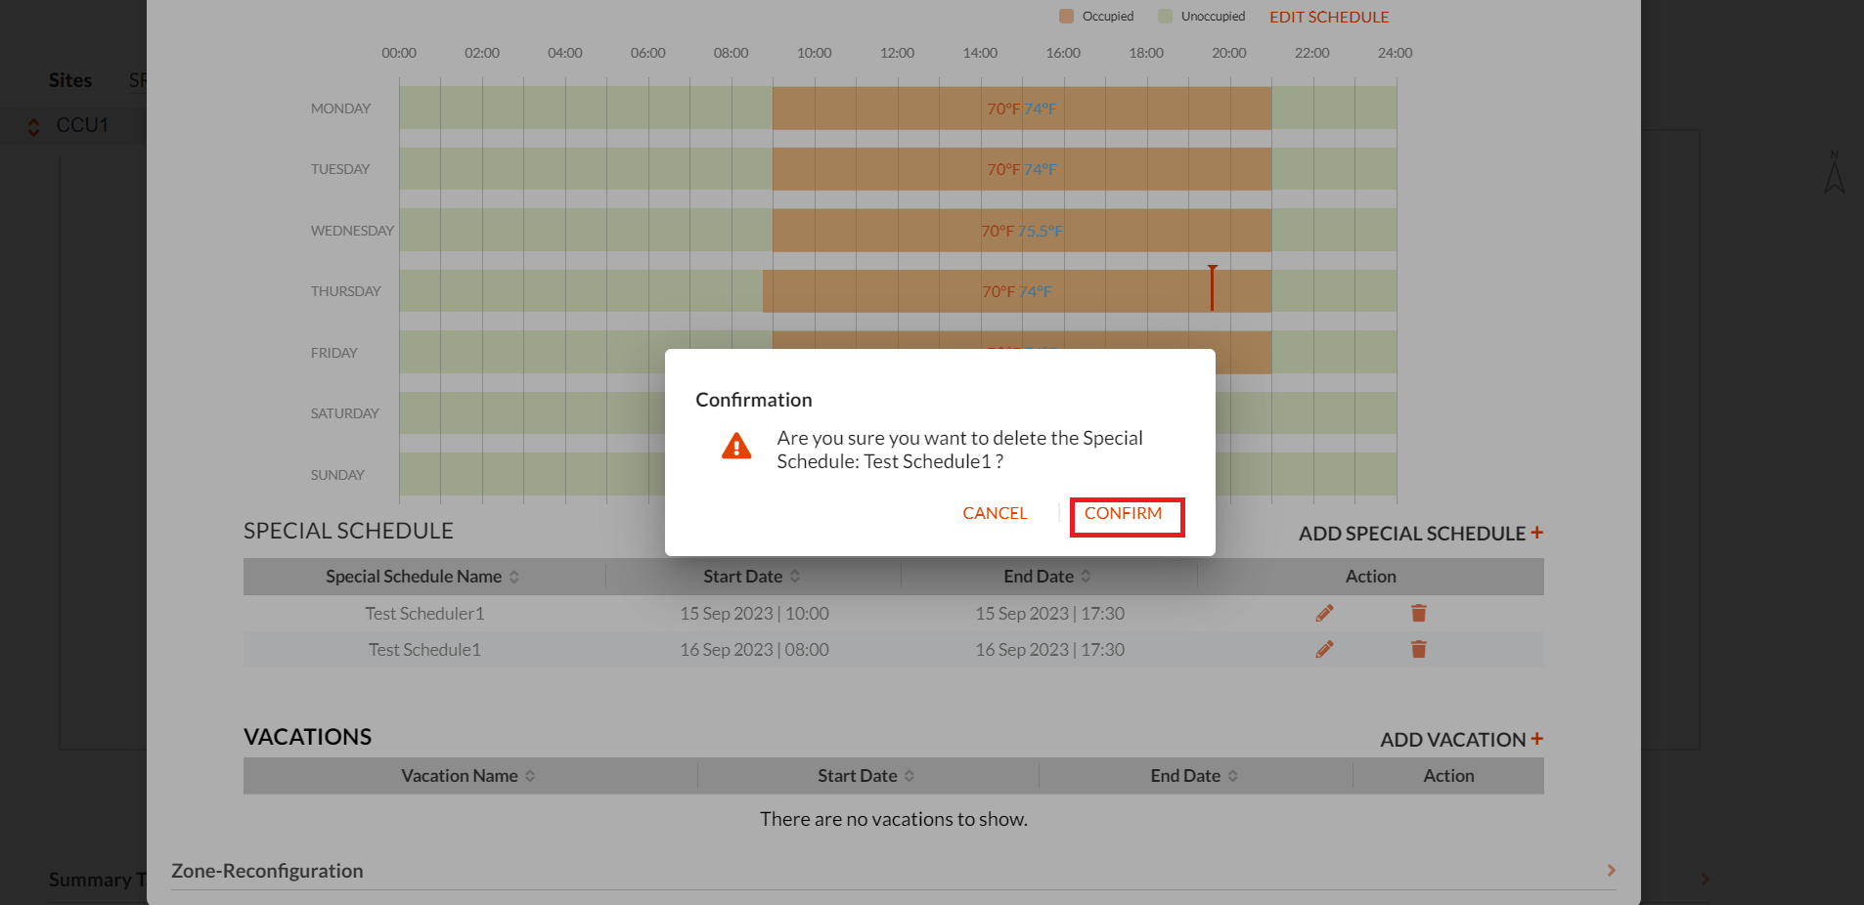Click the Unoccupied legend color swatch
This screenshot has width=1864, height=905.
[1165, 17]
